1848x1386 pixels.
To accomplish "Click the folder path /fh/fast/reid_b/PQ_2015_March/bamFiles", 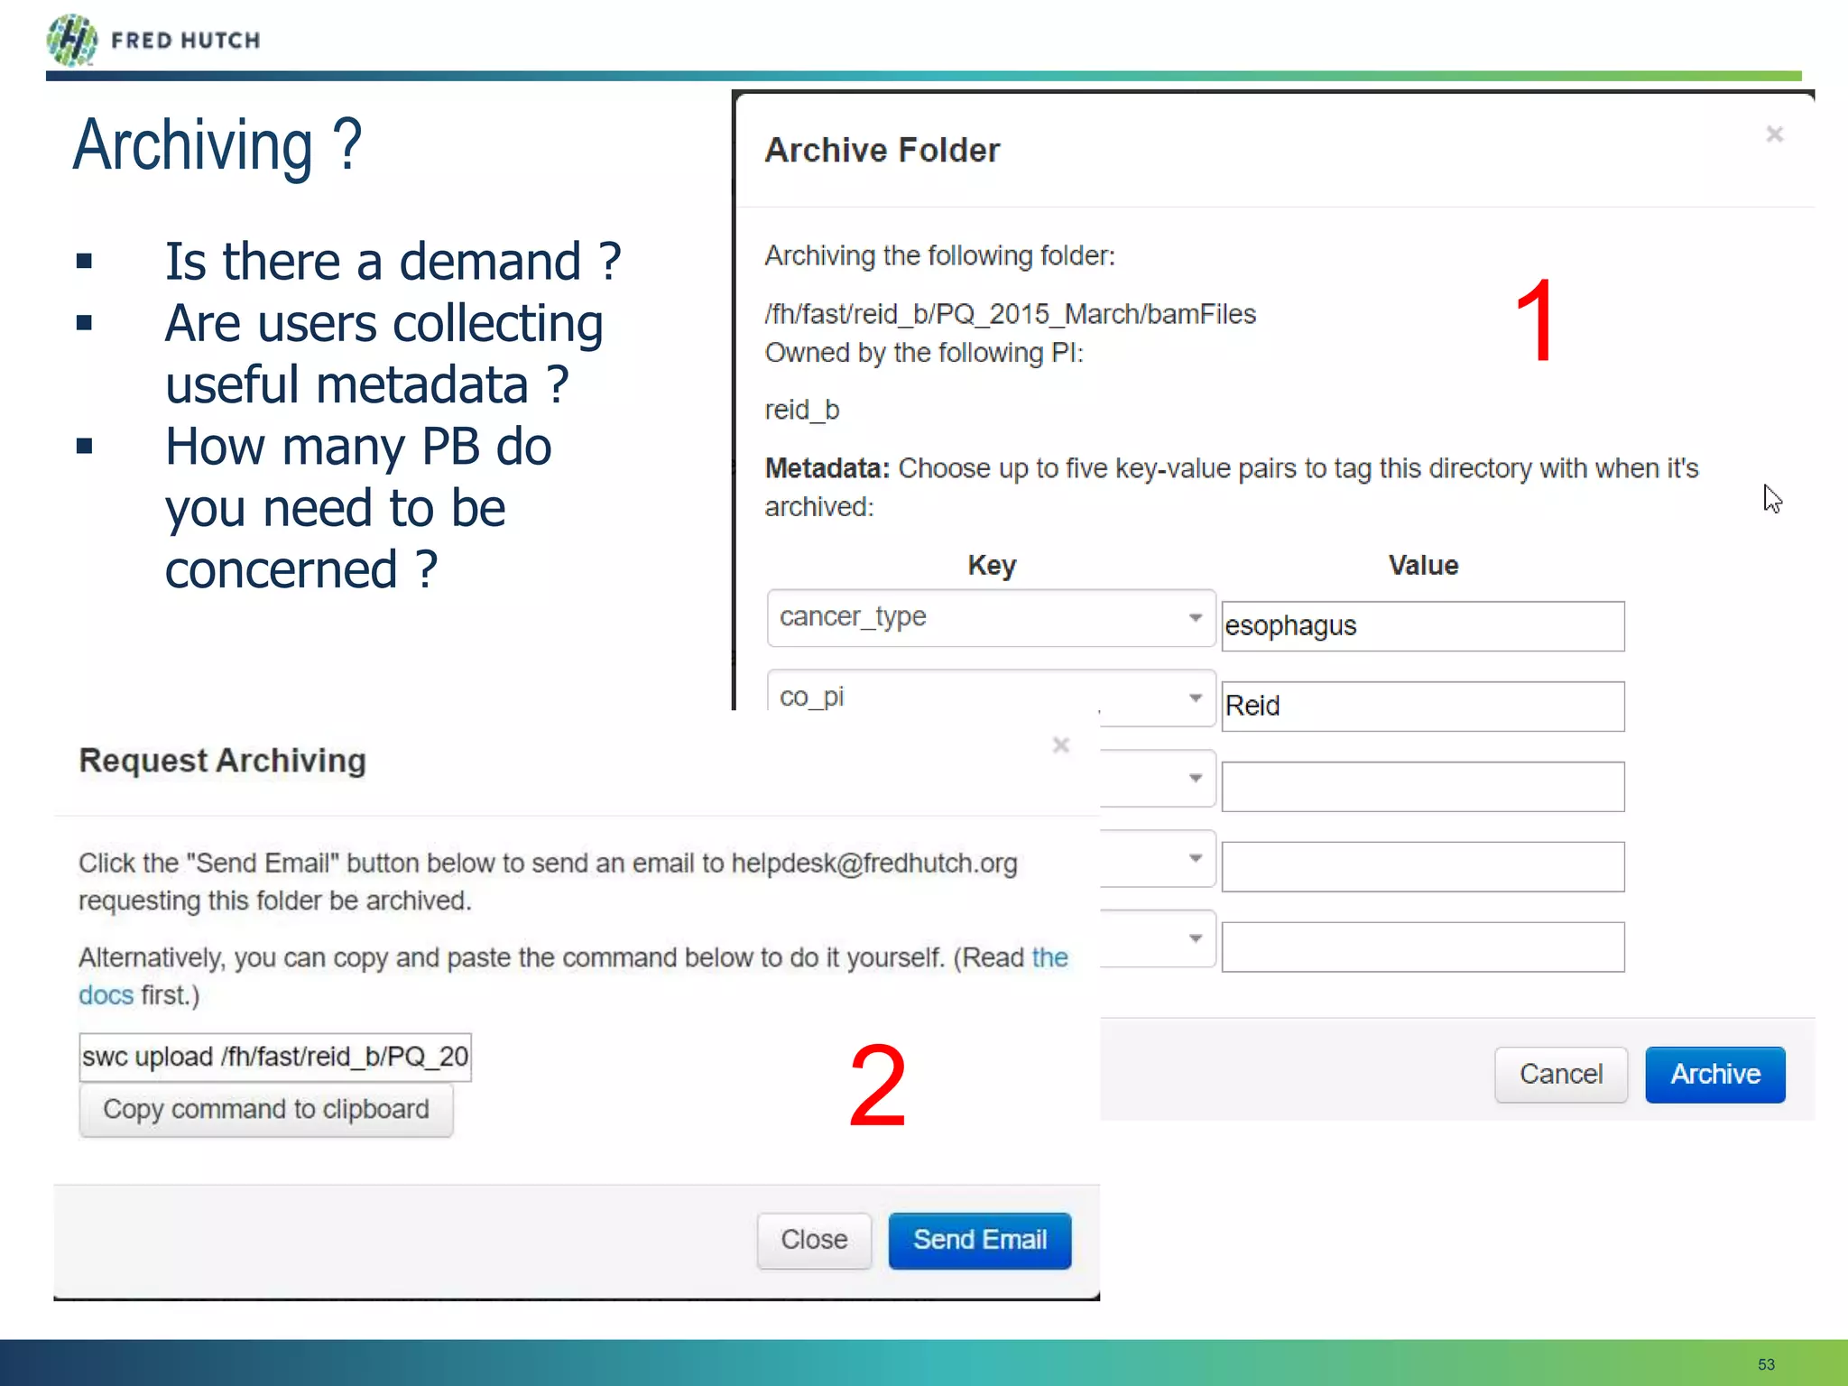I will coord(1010,314).
